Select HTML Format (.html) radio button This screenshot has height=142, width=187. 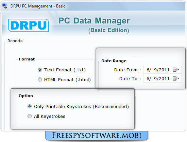tap(40, 79)
